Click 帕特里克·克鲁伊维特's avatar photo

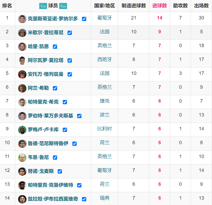[22, 185]
